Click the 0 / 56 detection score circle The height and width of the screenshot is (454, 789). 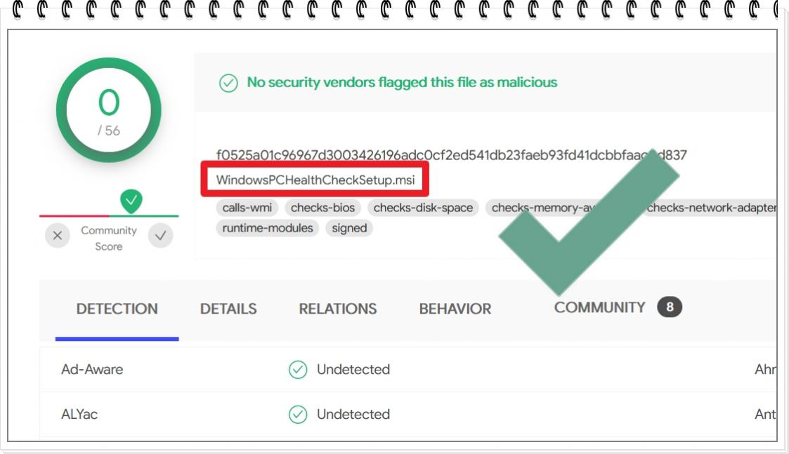click(109, 109)
